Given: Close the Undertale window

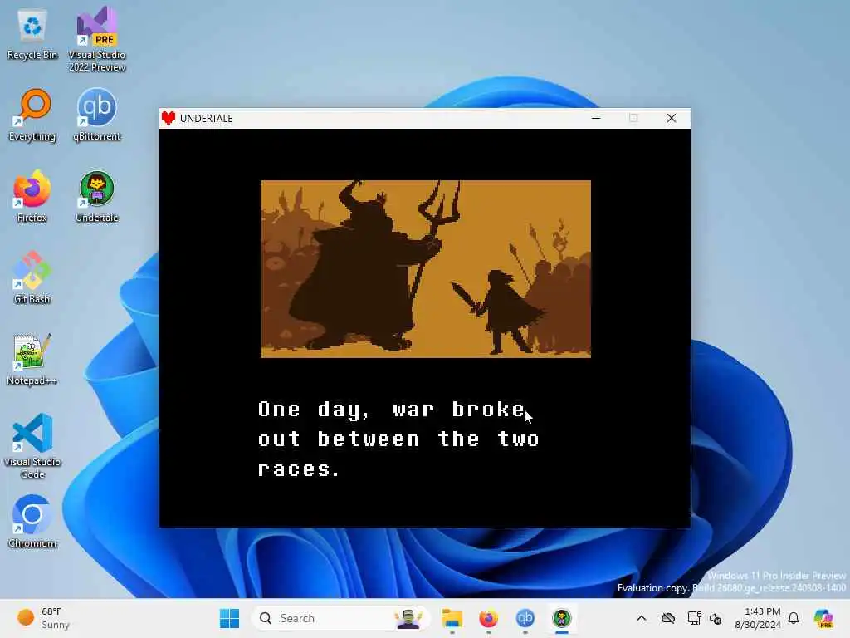Looking at the screenshot, I should point(672,118).
